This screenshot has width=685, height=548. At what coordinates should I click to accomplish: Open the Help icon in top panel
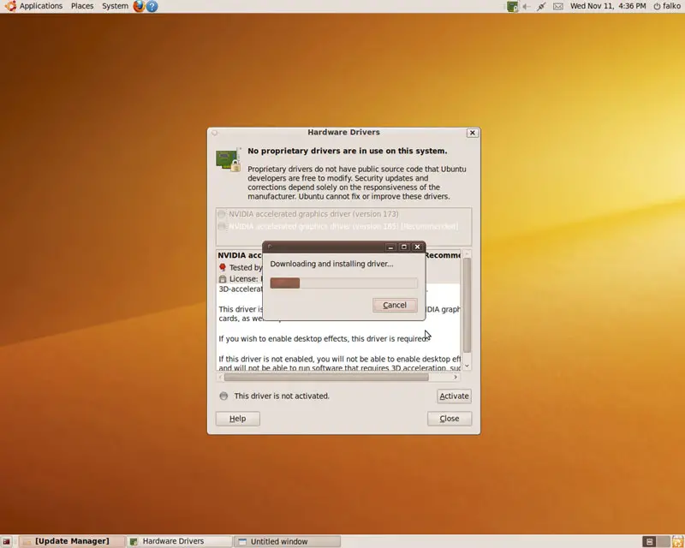[x=152, y=6]
